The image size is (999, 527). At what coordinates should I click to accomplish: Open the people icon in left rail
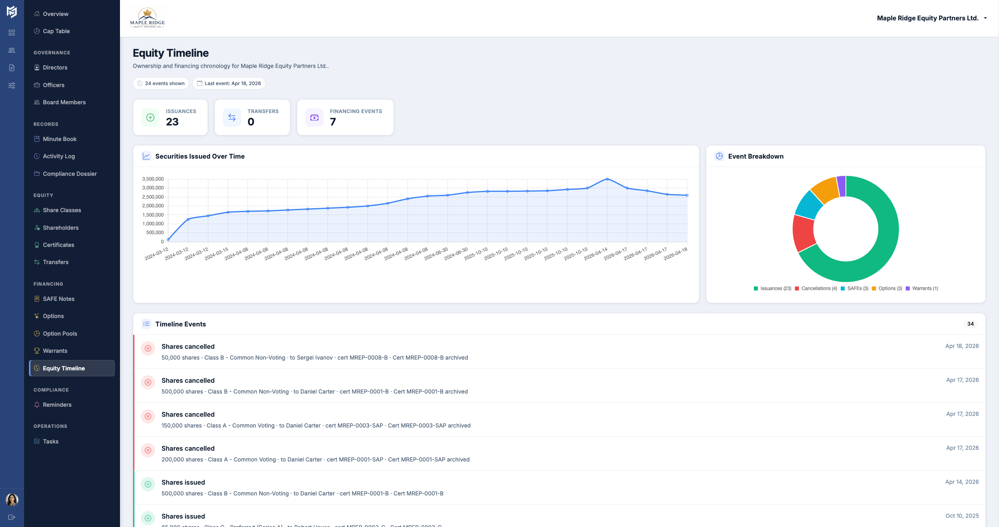pos(12,50)
